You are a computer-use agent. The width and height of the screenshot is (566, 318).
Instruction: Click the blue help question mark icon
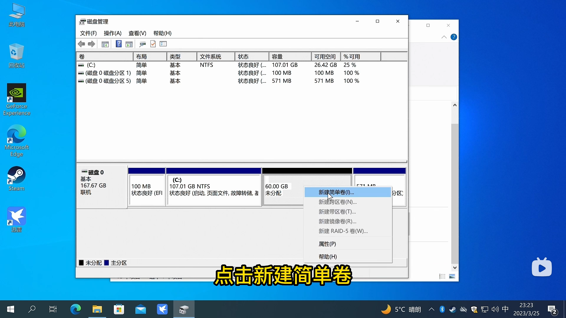119,44
